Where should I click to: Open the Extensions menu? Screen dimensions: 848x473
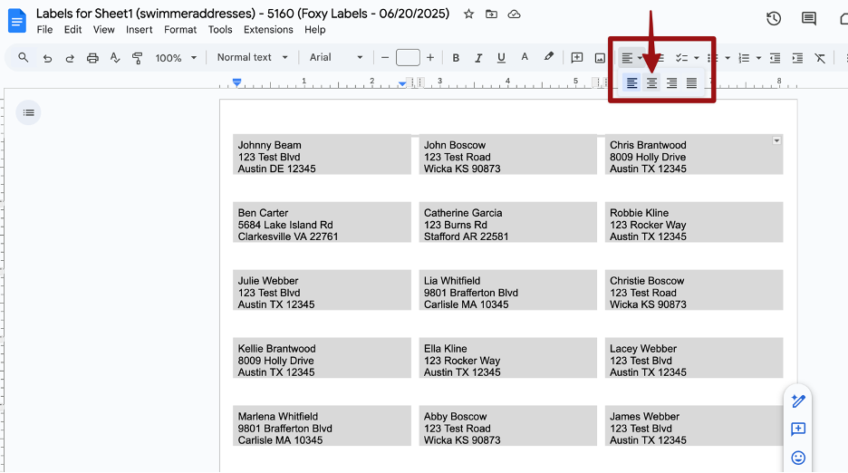268,30
